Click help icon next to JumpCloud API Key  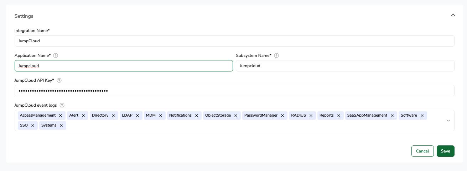pos(59,80)
